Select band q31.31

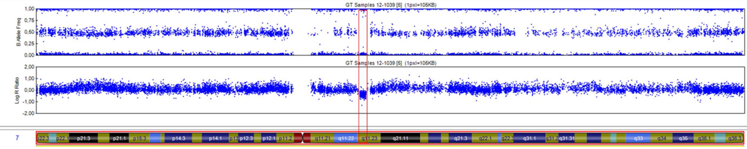(567, 138)
